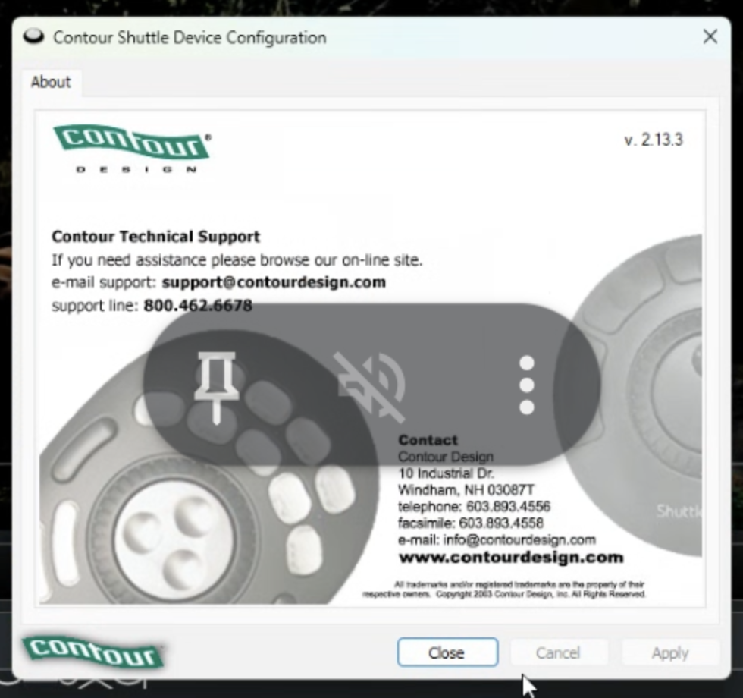The height and width of the screenshot is (698, 743).
Task: Click the version number v. 2.13.3
Action: tap(654, 140)
